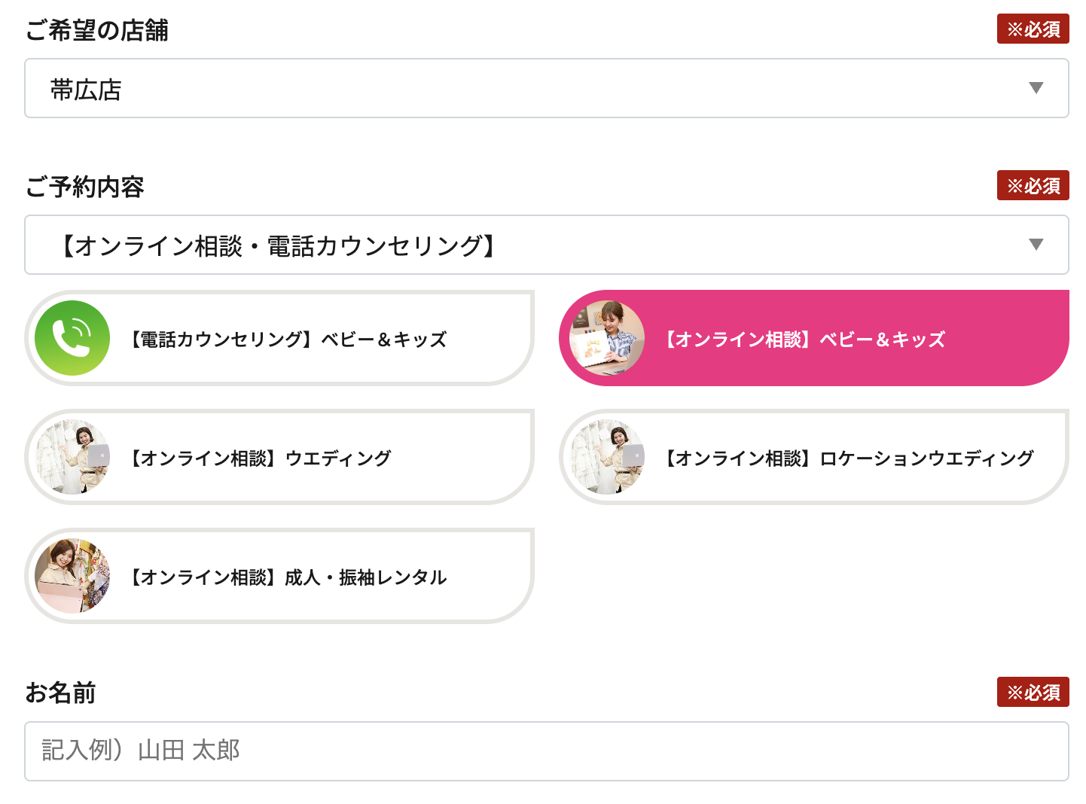
Task: Click the location wedding consultation photo
Action: click(607, 457)
